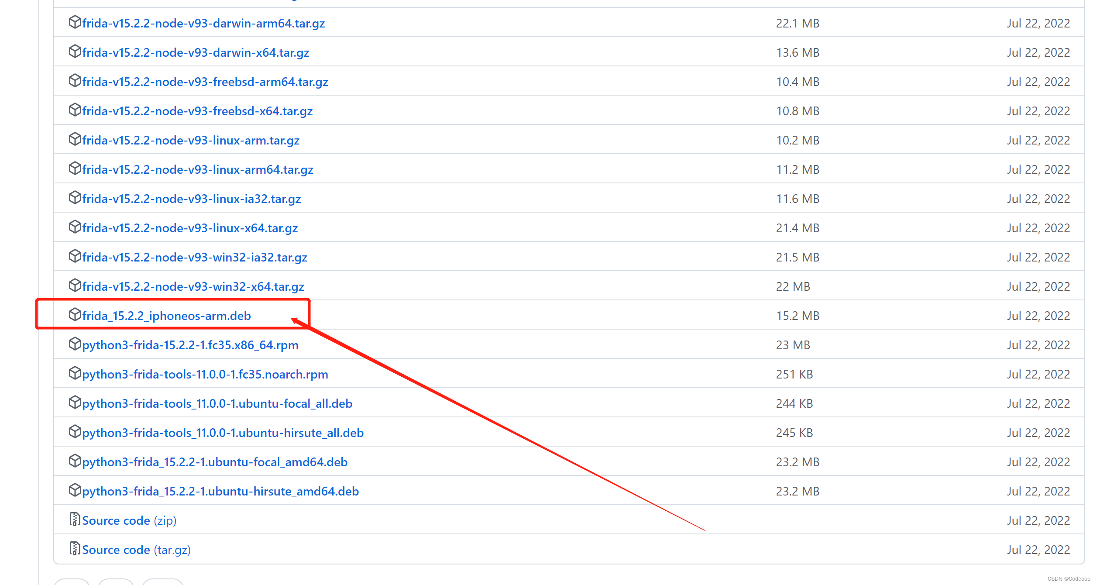Download frida-v15.2.2-node-v93-linux-arm.tar.gz
Screen dimensions: 1097x585
tap(191, 140)
